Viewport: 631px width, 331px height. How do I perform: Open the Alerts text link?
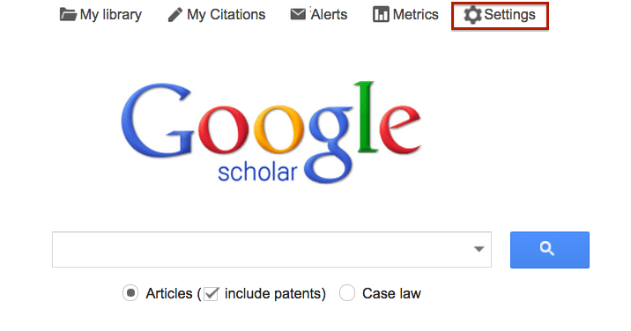coord(329,14)
